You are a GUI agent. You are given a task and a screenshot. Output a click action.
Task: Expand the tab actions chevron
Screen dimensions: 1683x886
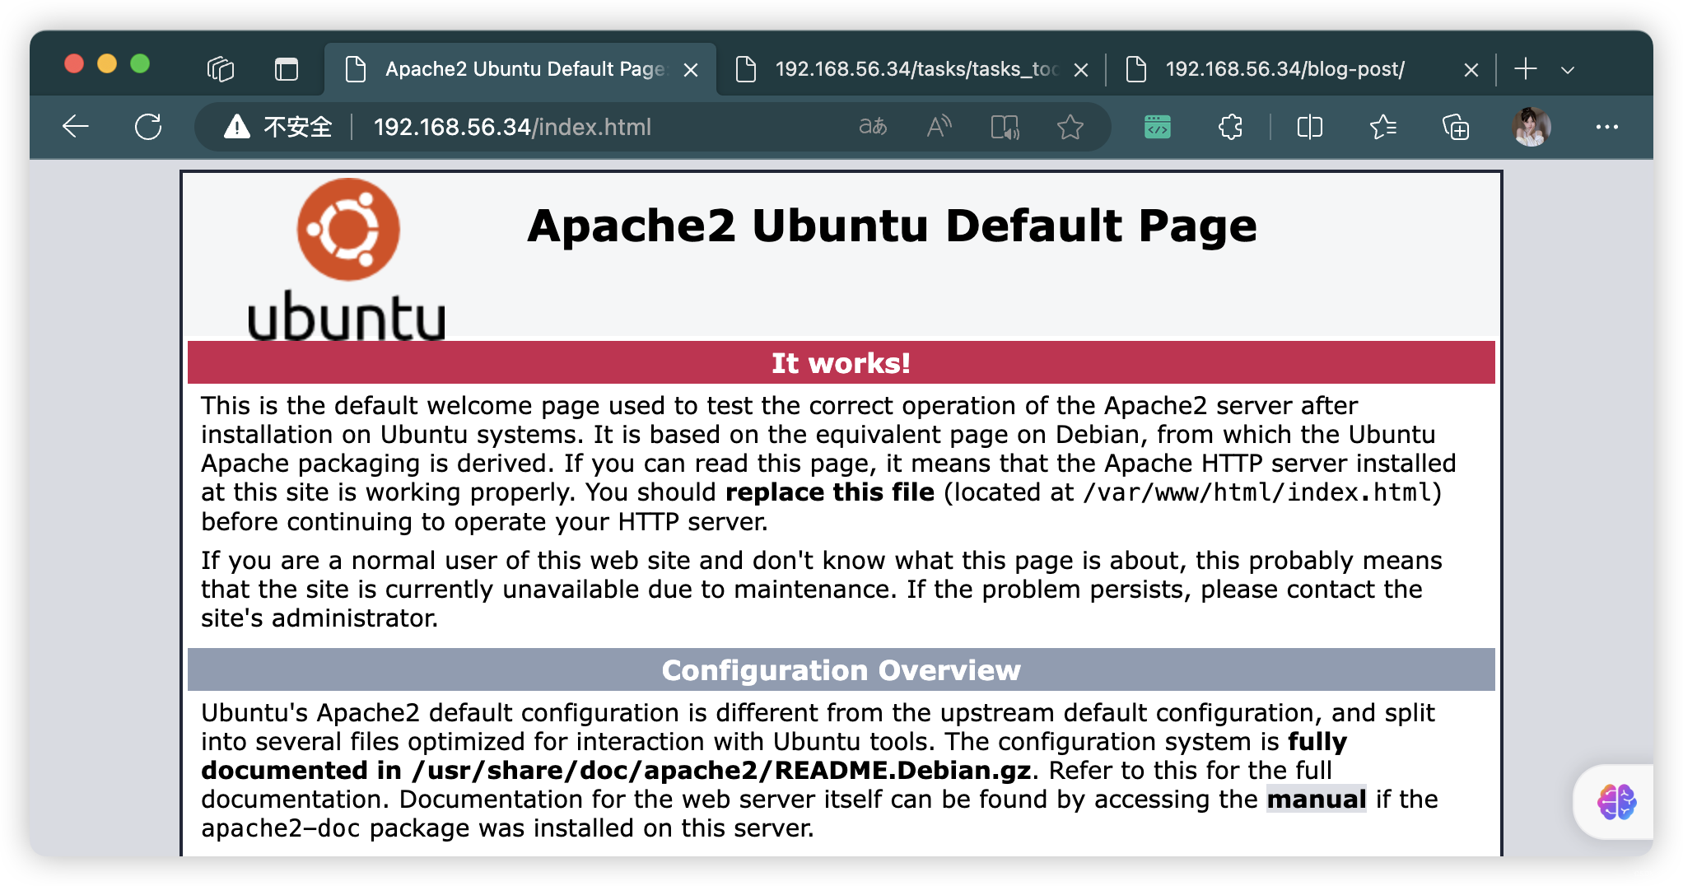(x=1568, y=70)
